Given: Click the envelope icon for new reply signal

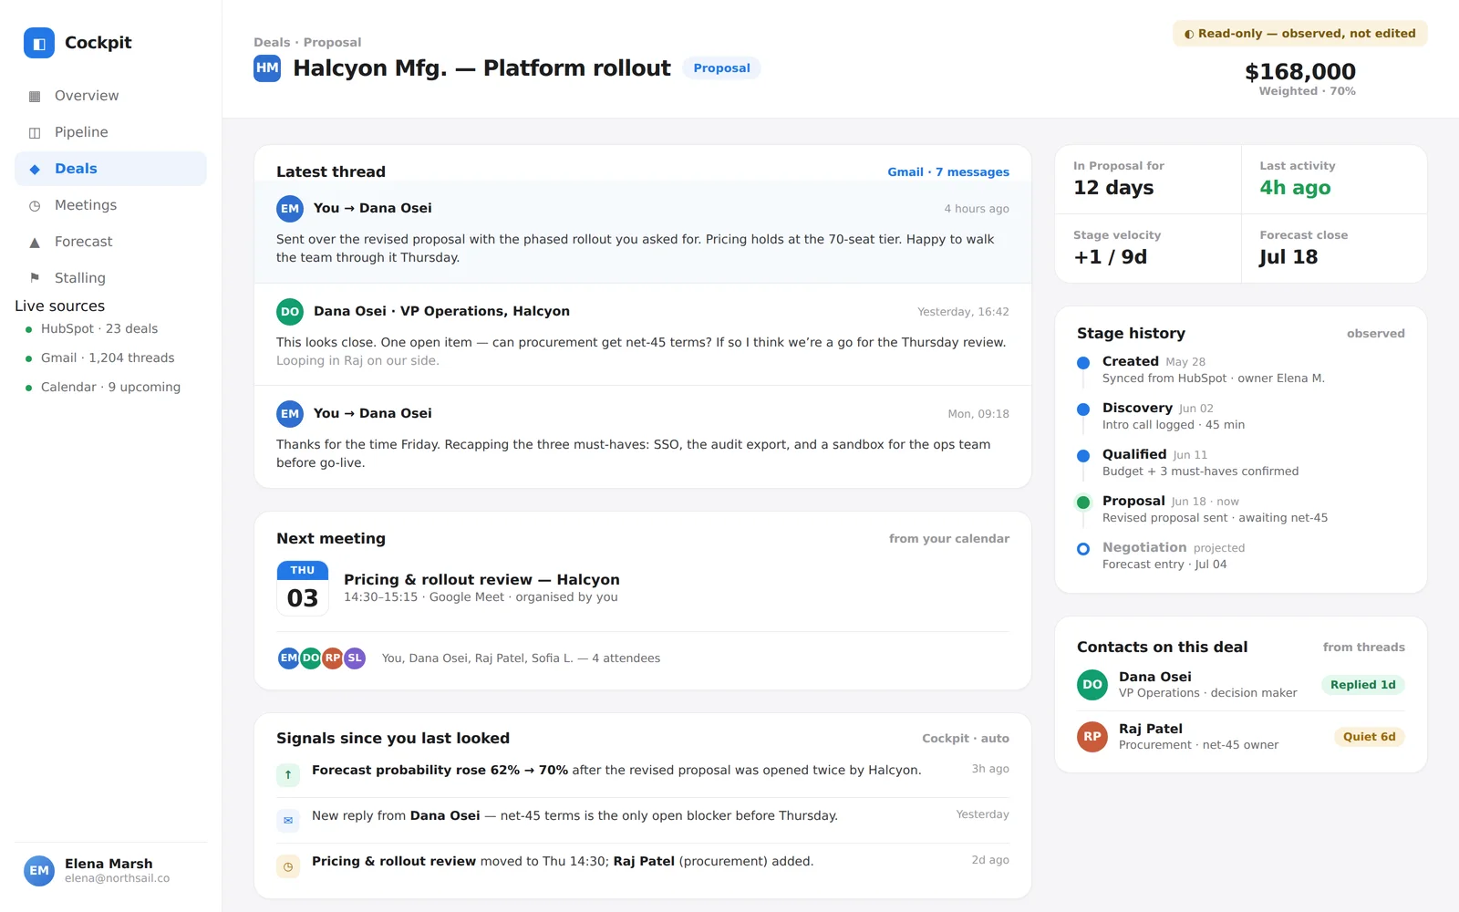Looking at the screenshot, I should [288, 821].
